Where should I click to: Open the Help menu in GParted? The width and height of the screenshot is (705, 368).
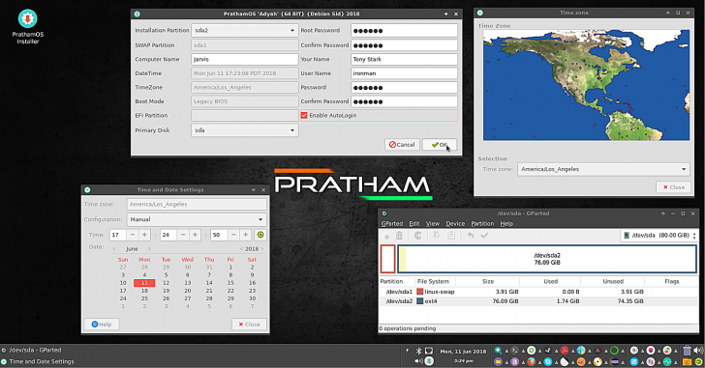(506, 224)
